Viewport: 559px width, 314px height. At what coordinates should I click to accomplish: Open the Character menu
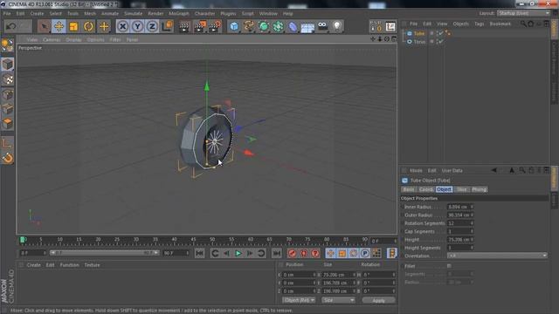(204, 14)
